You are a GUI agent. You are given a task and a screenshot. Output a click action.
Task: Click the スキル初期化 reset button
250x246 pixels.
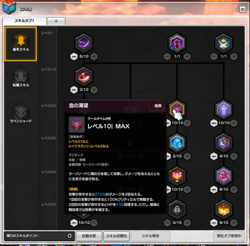[117, 236]
